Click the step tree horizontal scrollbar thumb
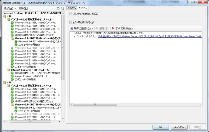The width and height of the screenshot is (209, 132). [30, 122]
